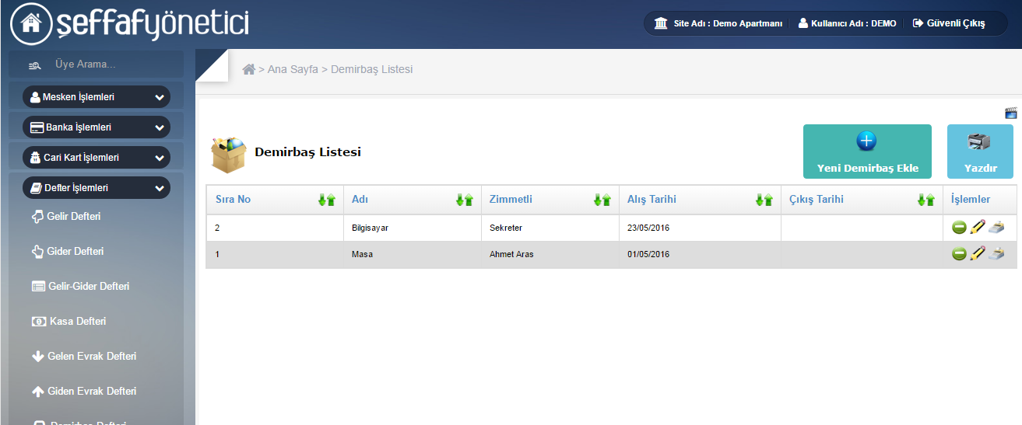Screen dimensions: 1022x425
Task: Open Gelir-Gider Defteri from sidebar
Action: 80,286
